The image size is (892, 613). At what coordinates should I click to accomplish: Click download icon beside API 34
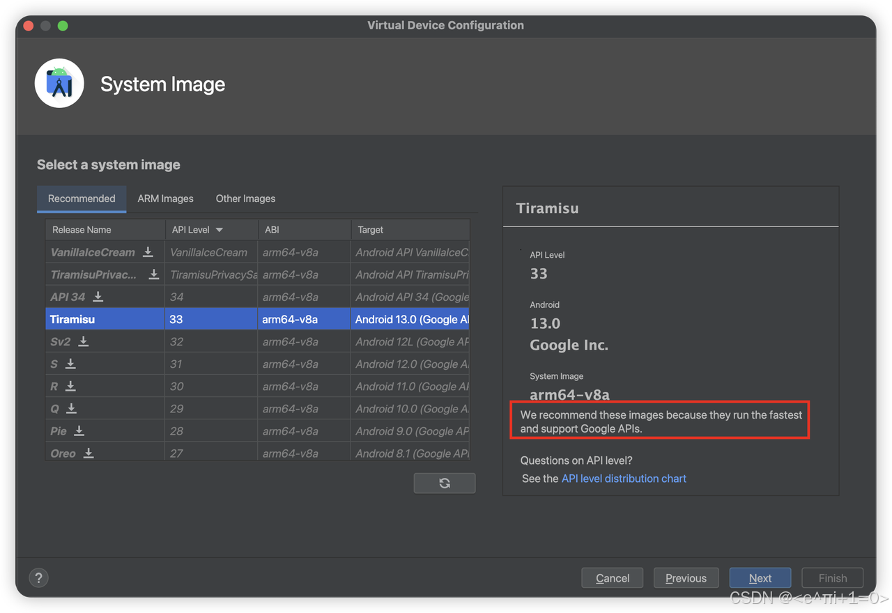tap(98, 297)
